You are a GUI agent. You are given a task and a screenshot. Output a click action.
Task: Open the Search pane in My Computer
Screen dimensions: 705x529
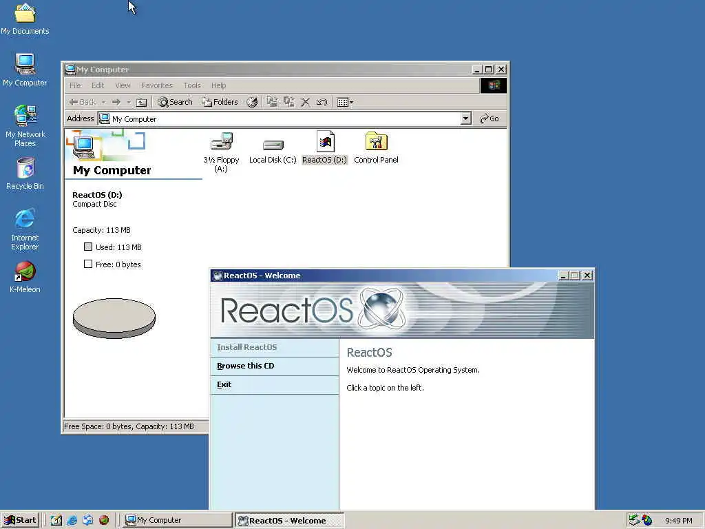tap(176, 102)
